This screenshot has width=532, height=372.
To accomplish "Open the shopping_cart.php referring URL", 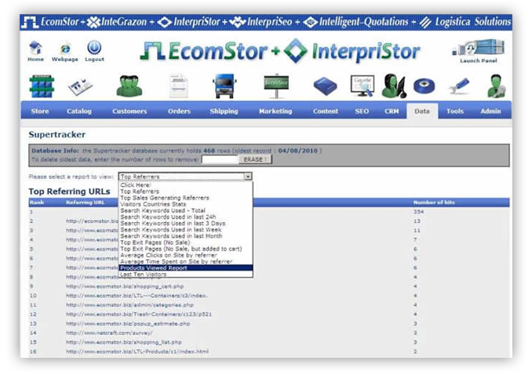I will pyautogui.click(x=125, y=286).
